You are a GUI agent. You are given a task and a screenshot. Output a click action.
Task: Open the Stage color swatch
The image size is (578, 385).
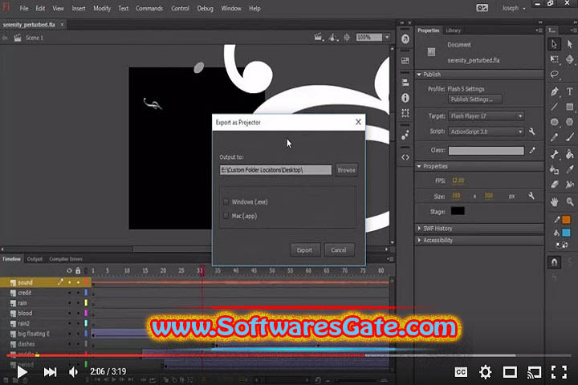pyautogui.click(x=458, y=211)
